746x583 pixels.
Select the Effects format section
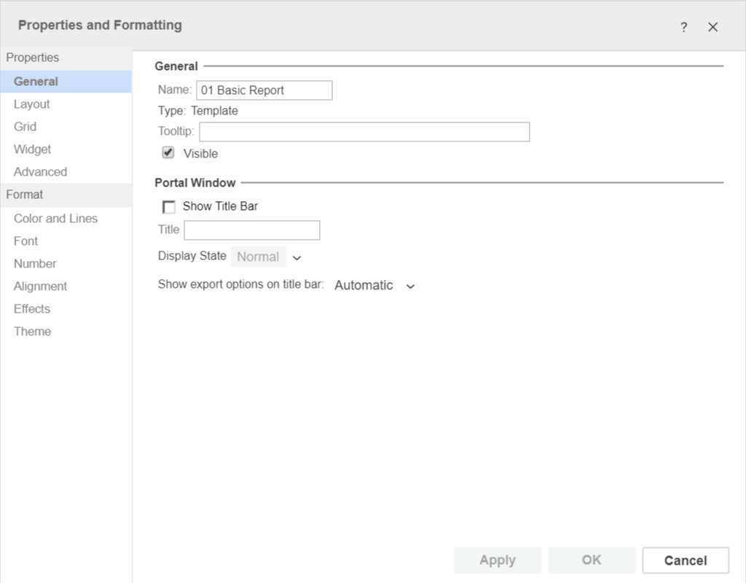pyautogui.click(x=32, y=309)
